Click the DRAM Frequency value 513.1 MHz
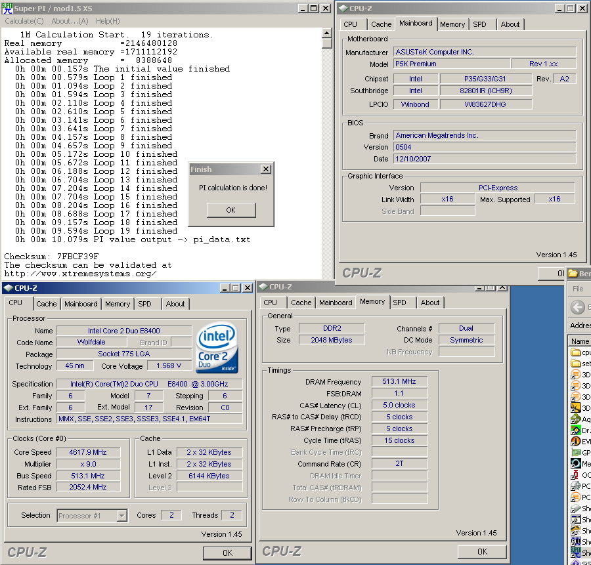This screenshot has width=591, height=565. click(399, 381)
